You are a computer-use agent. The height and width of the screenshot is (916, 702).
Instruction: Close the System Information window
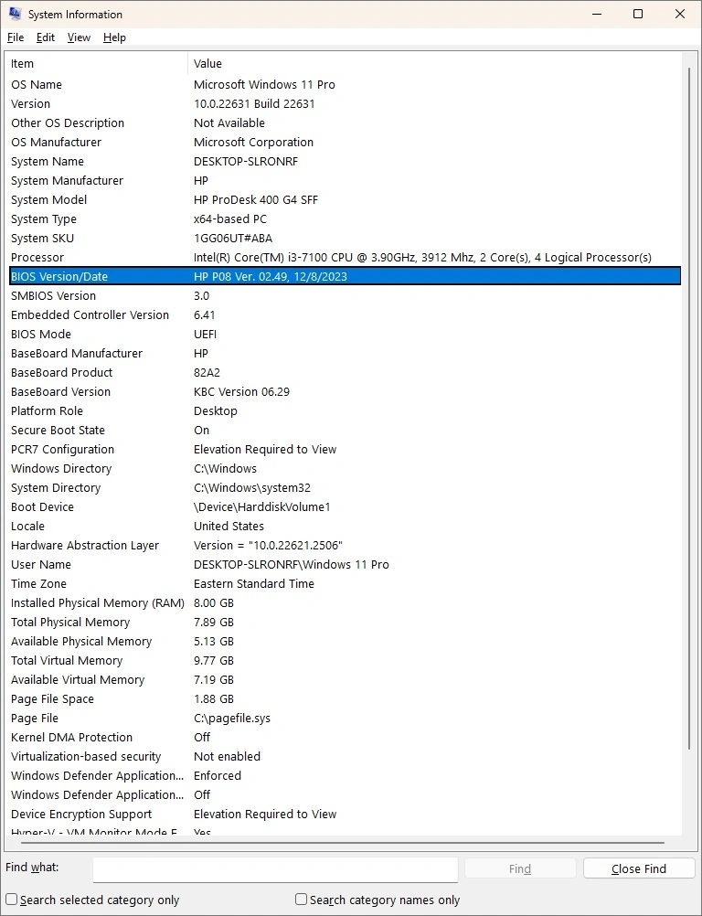click(x=680, y=15)
